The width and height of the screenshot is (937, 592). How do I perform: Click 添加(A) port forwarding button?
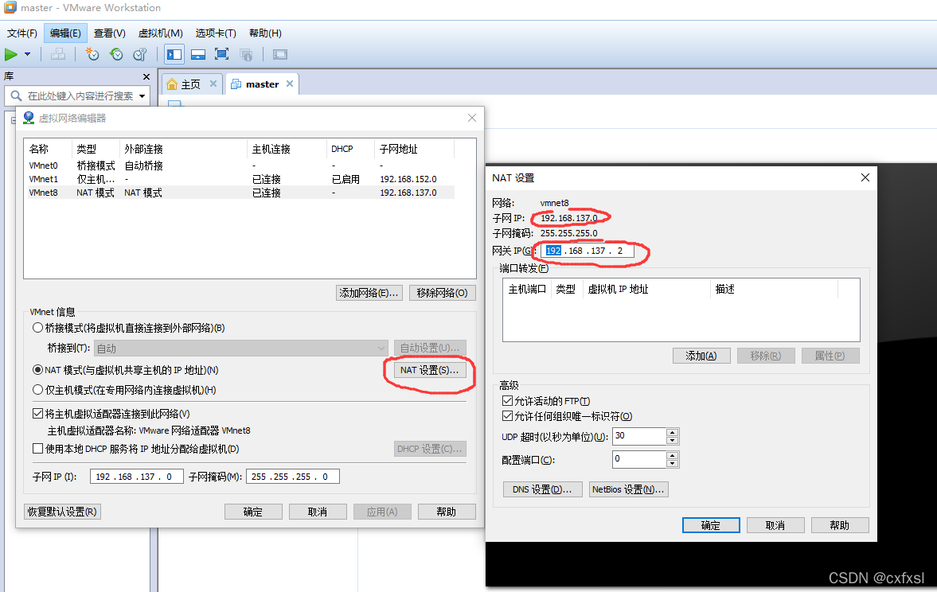point(701,356)
